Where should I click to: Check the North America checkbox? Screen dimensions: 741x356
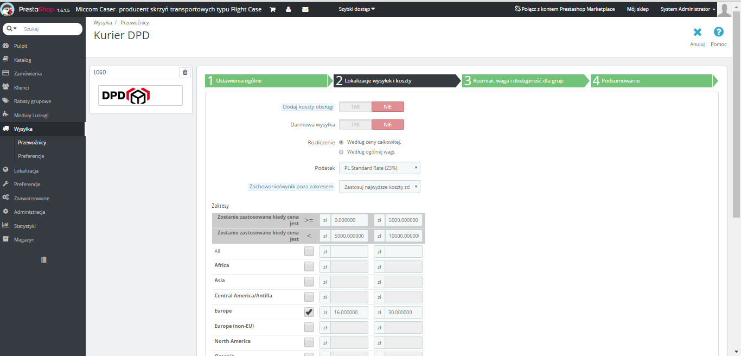309,342
